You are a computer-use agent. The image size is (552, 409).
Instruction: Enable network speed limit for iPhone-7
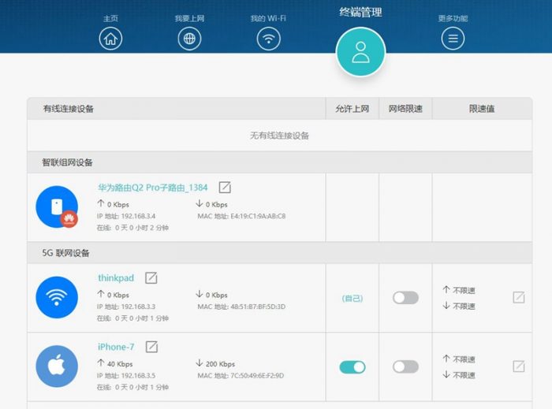click(405, 366)
